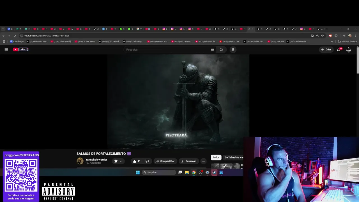The width and height of the screenshot is (359, 202).
Task: Open the more actions three-dot menu
Action: click(x=203, y=161)
